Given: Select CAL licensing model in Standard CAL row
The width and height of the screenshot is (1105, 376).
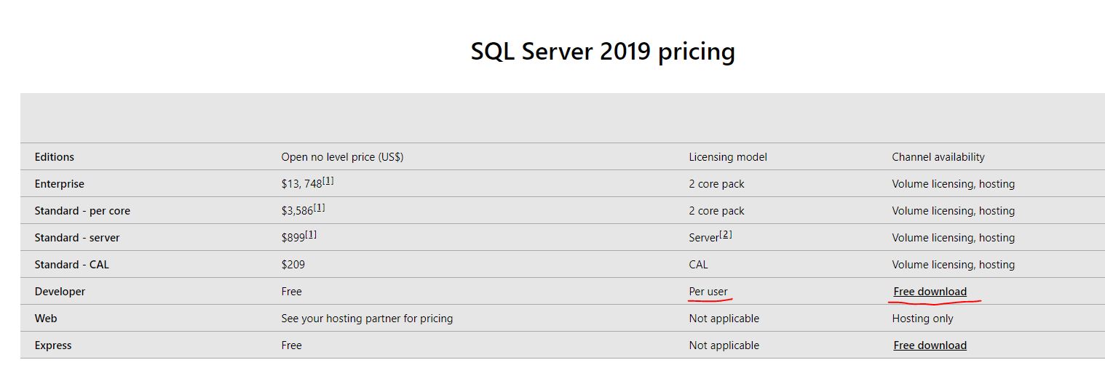Looking at the screenshot, I should pyautogui.click(x=698, y=265).
